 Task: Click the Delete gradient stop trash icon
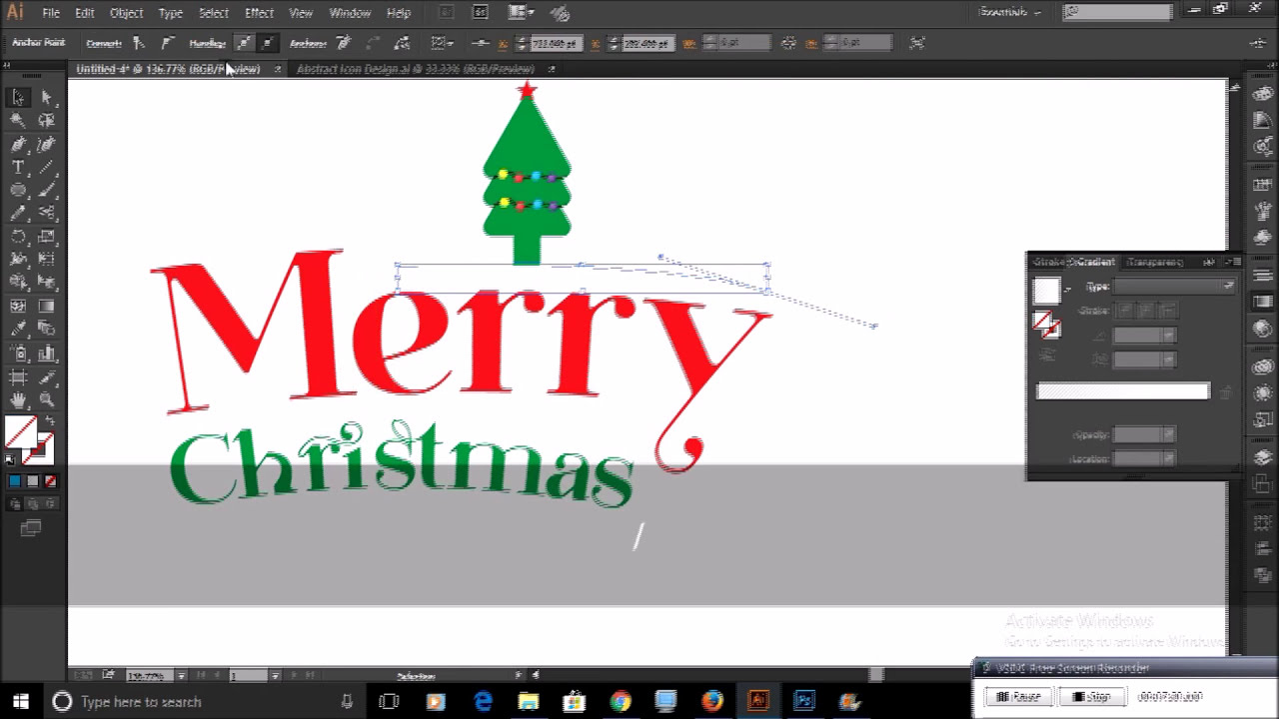click(1227, 391)
